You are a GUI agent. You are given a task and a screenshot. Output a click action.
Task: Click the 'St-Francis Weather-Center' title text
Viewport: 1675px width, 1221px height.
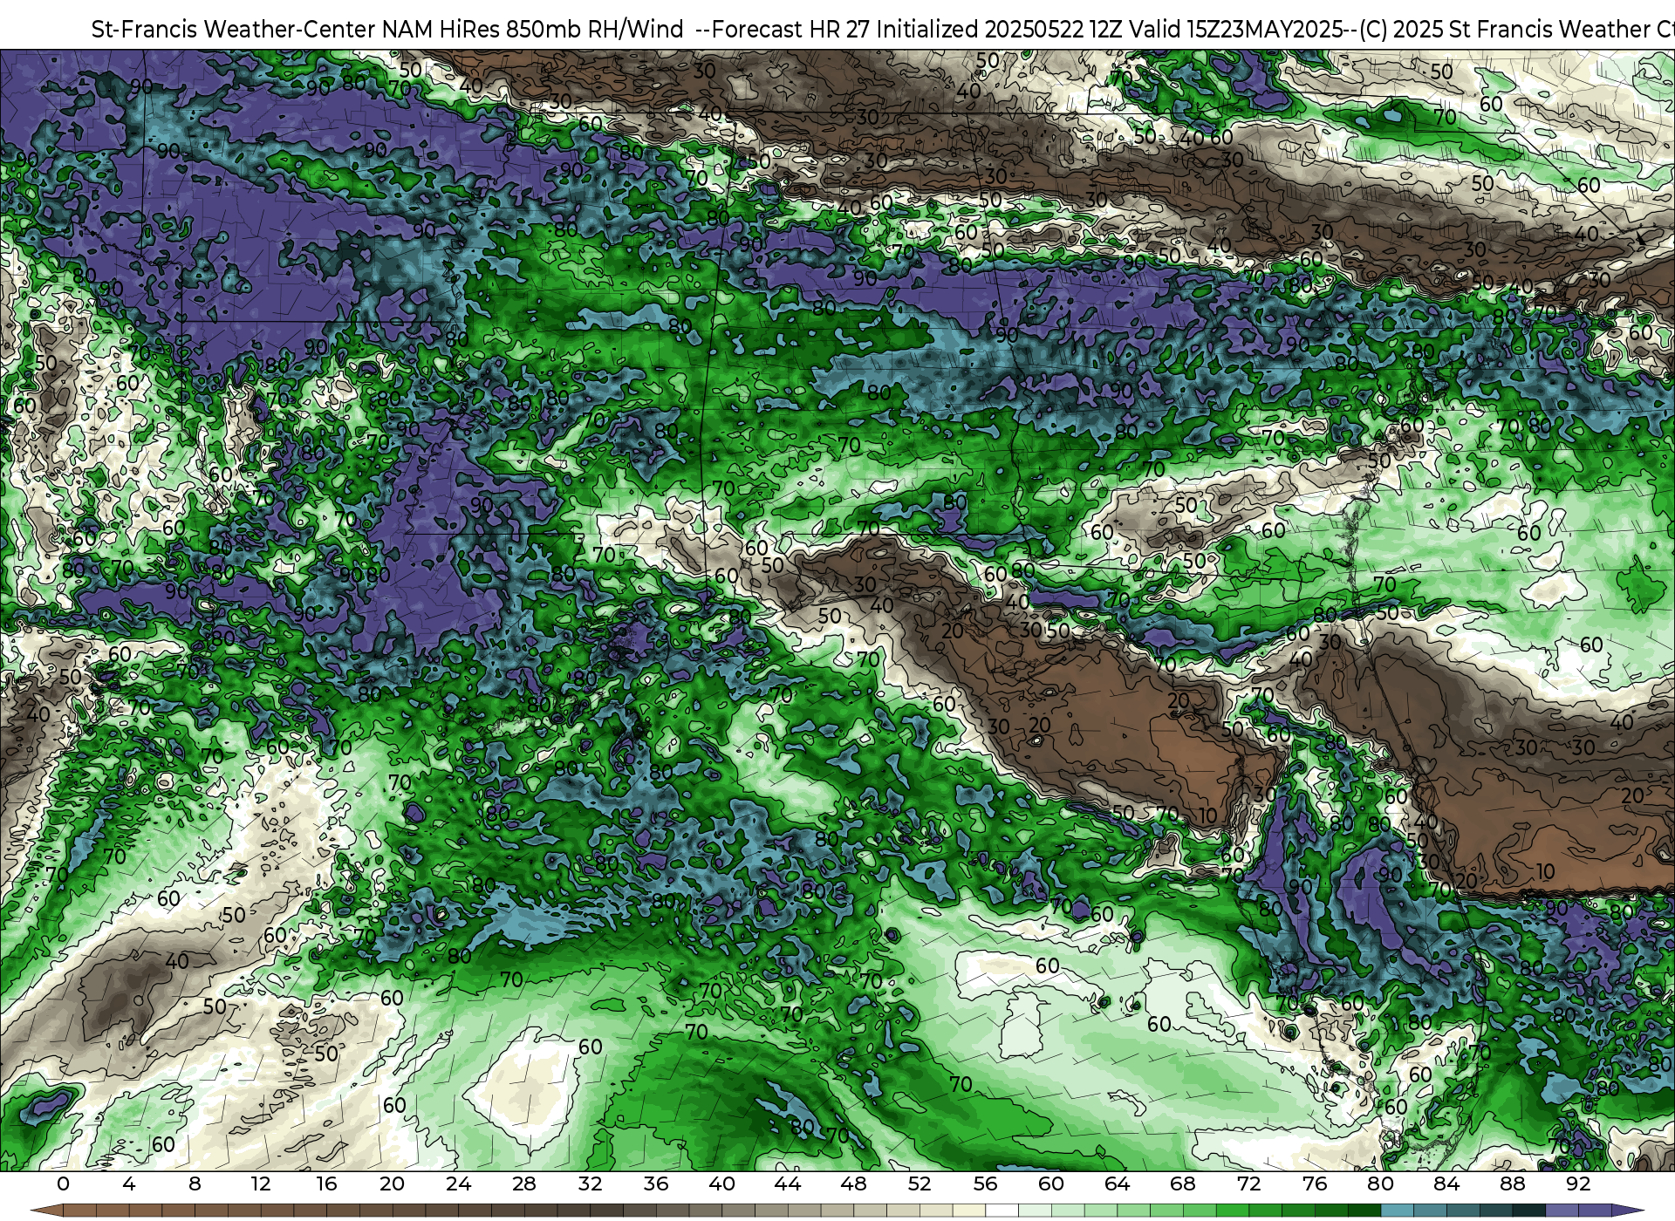[x=234, y=30]
